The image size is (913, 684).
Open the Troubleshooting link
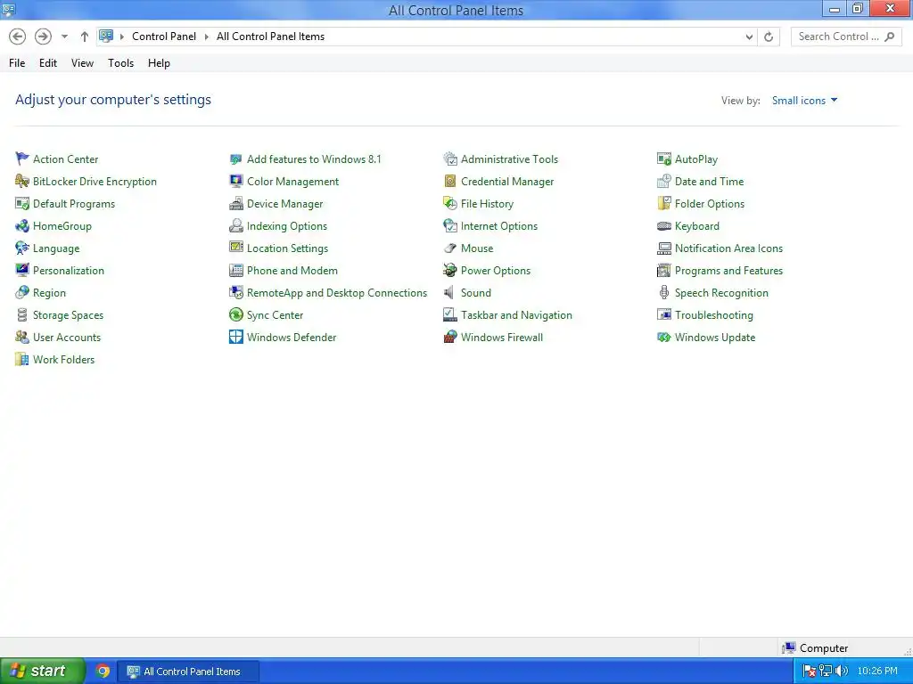point(714,314)
